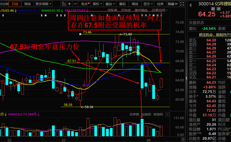Select the 日线 daily period tab
Image resolution: width=231 pixels, height=142 pixels.
[15, 4]
